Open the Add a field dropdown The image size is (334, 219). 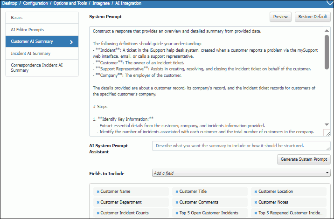[241, 173]
